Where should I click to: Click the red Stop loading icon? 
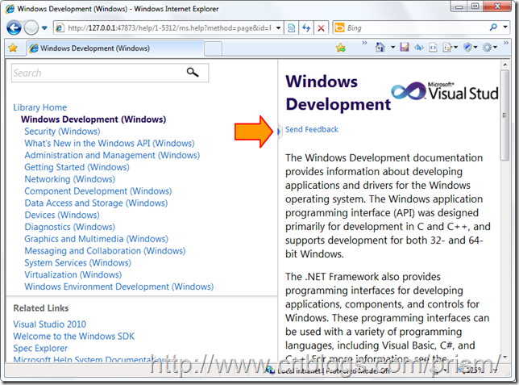click(321, 27)
